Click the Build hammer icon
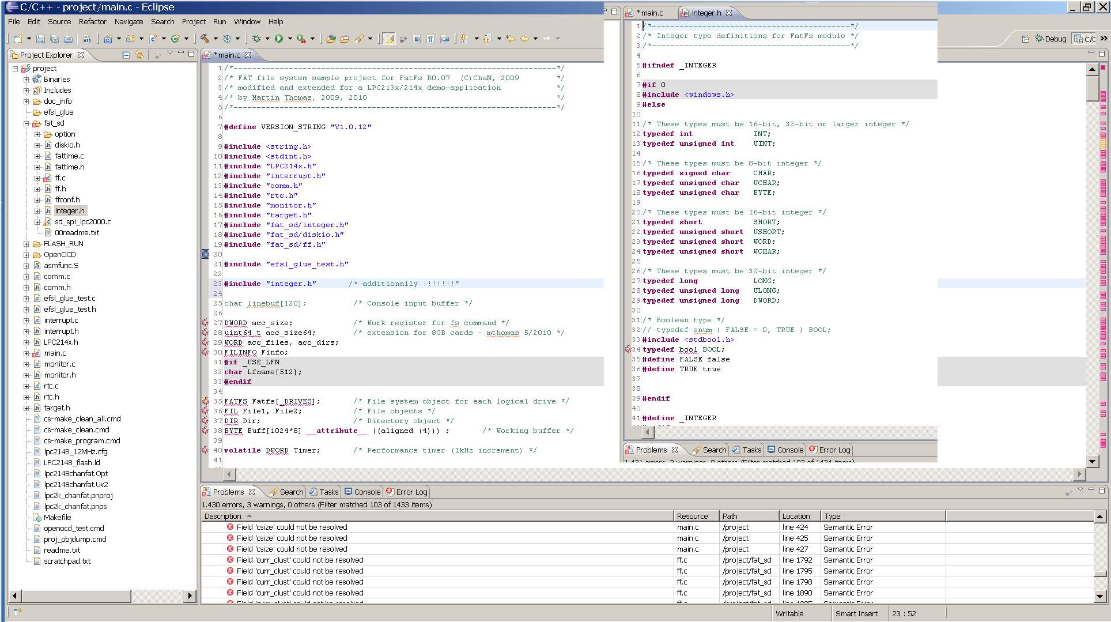Viewport: 1111px width, 622px height. click(205, 39)
